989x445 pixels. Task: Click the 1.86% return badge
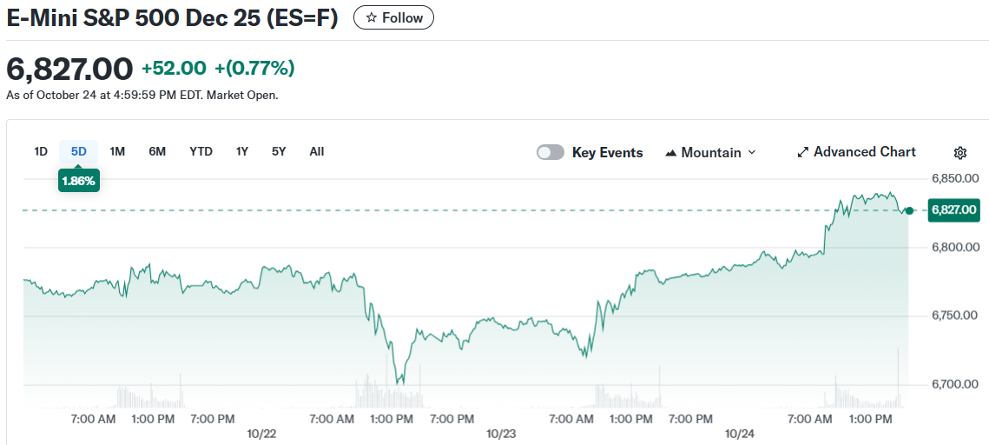[x=79, y=181]
